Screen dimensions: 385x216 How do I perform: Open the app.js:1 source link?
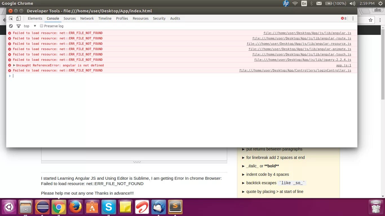(344, 65)
